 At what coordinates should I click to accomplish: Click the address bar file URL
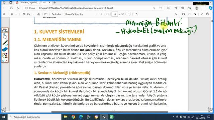click(x=76, y=8)
